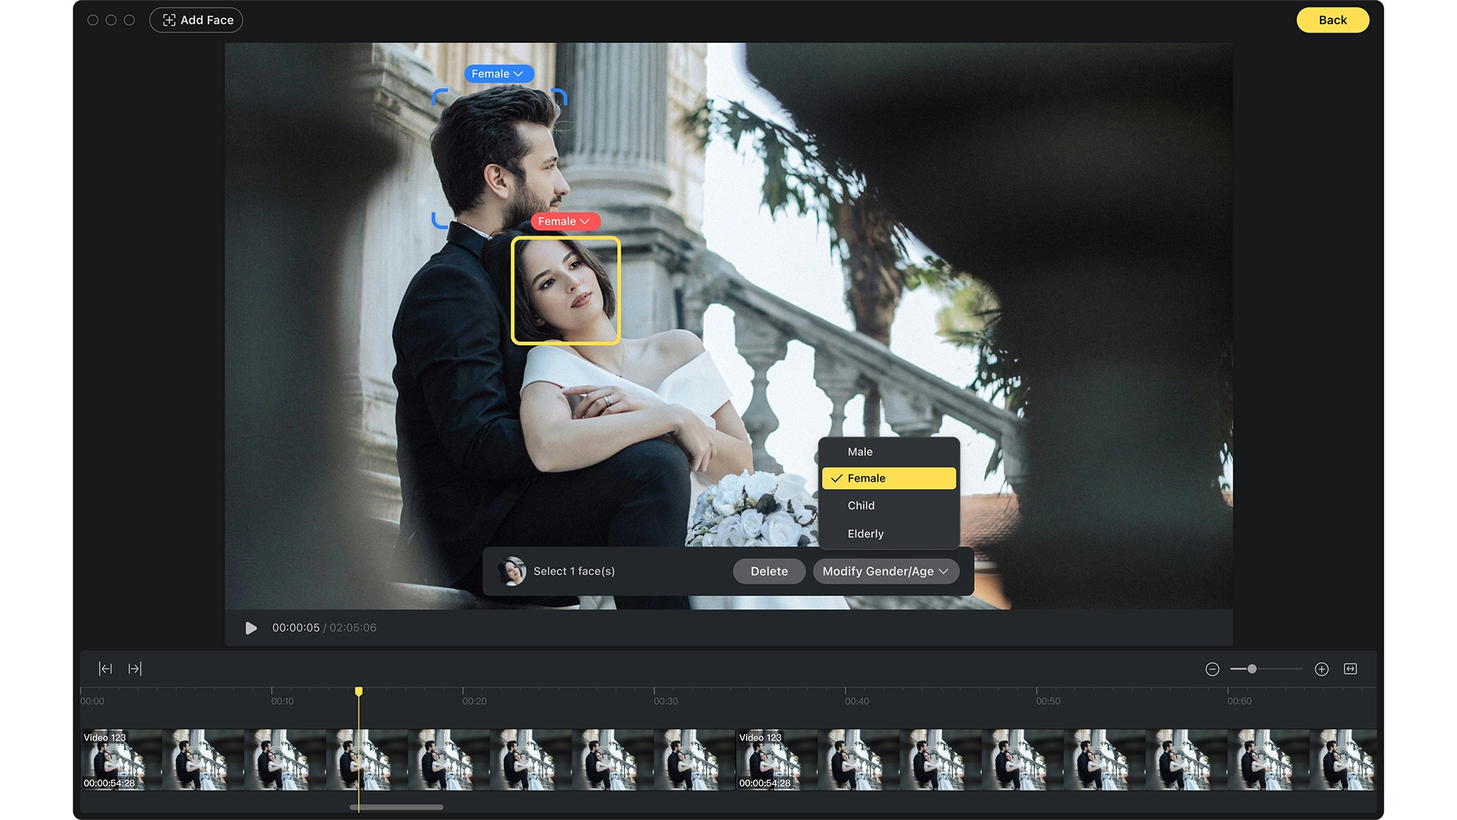The image size is (1457, 820).
Task: Click the Add Face button
Action: pyautogui.click(x=196, y=20)
